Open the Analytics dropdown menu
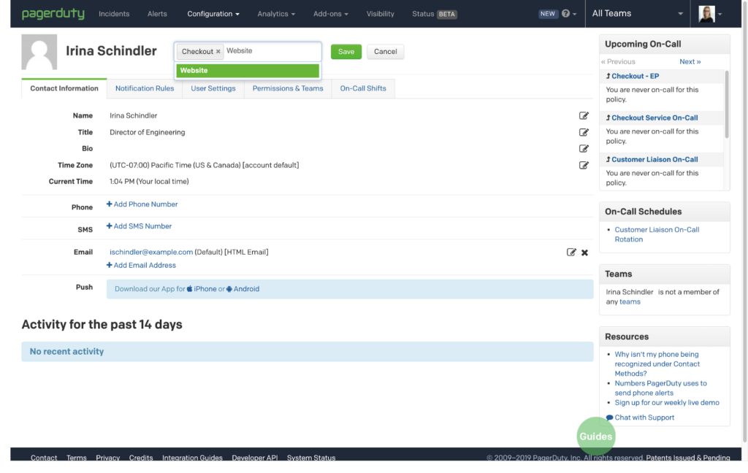Viewport: 748px width, 473px height. 276,14
